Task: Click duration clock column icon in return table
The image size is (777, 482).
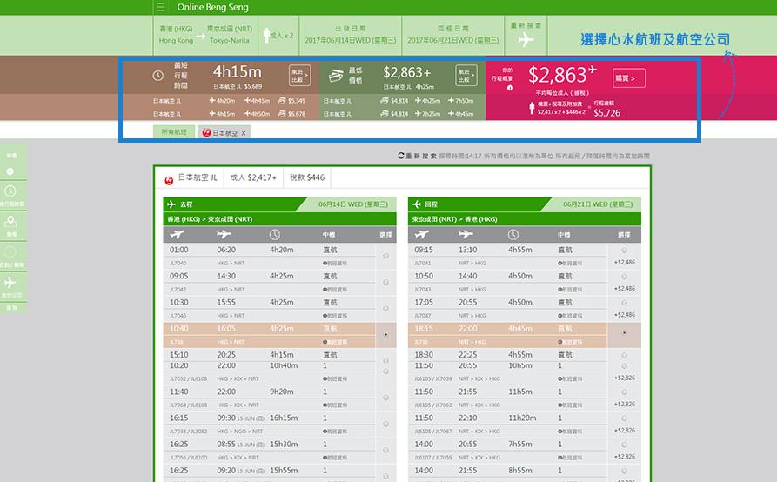Action: point(513,234)
